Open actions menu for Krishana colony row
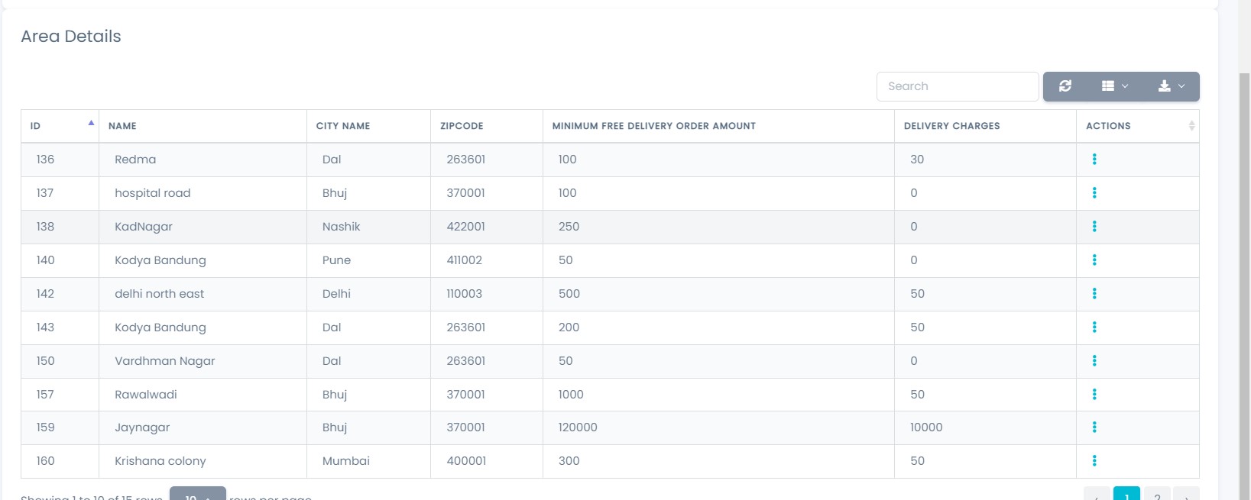The height and width of the screenshot is (500, 1251). click(x=1094, y=461)
